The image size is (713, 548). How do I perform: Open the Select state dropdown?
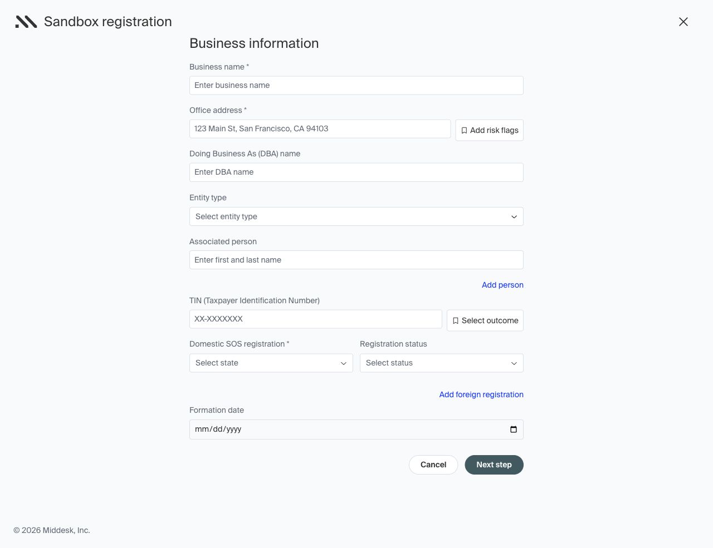(271, 363)
